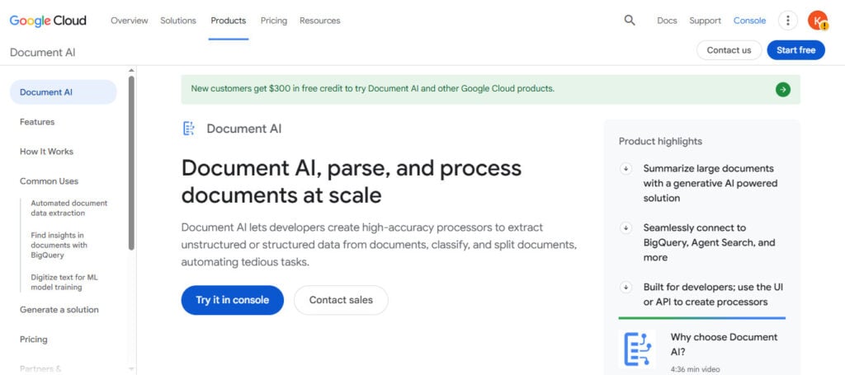Open Digitize text for ML model training
Screen dimensions: 845x375
(64, 283)
